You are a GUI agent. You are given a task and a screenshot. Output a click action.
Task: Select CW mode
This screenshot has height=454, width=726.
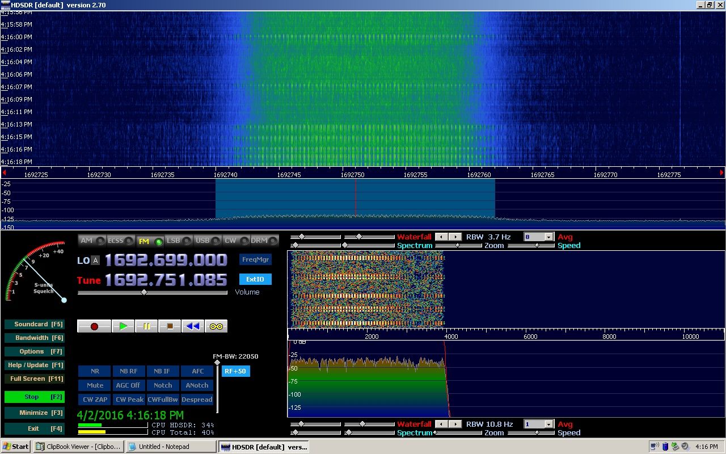237,241
